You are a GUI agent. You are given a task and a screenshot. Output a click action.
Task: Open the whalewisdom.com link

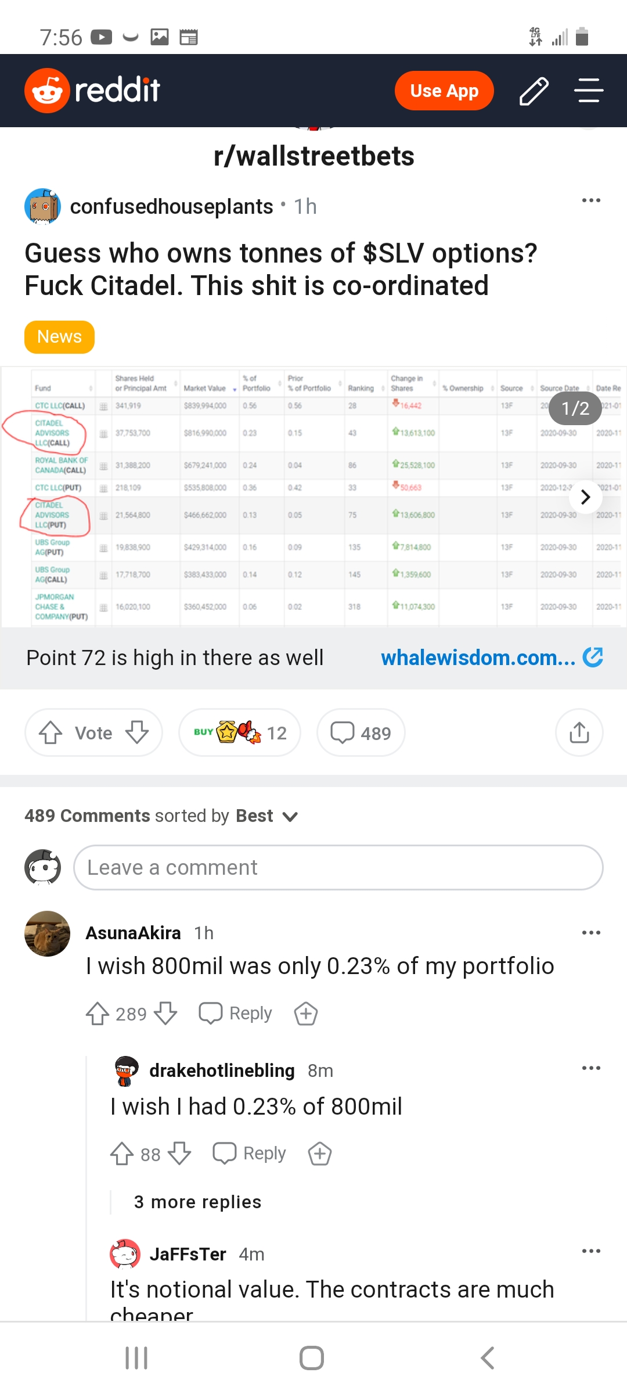pos(491,658)
